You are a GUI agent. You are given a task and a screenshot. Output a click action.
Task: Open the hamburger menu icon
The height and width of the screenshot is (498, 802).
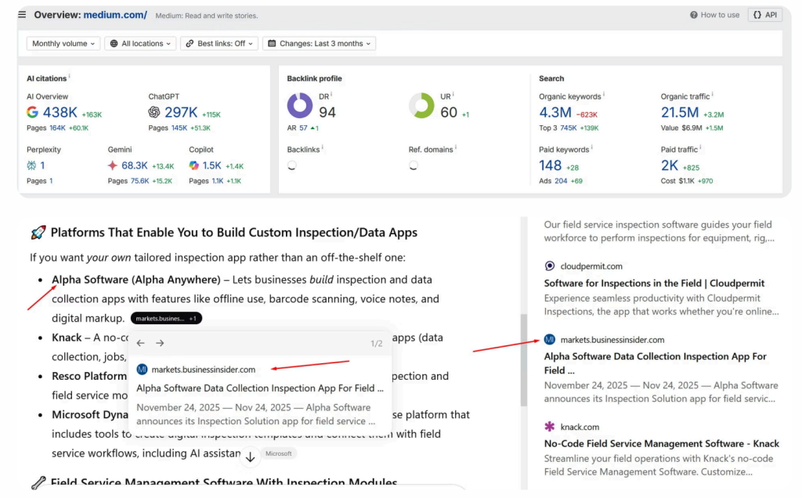[x=22, y=14]
